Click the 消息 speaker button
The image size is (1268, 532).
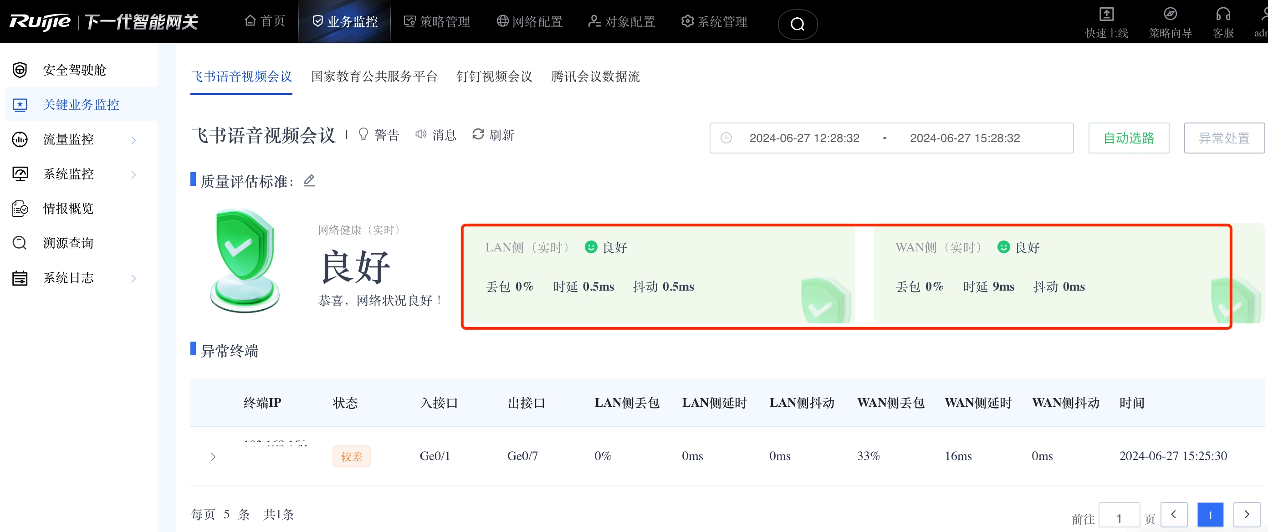coord(435,135)
